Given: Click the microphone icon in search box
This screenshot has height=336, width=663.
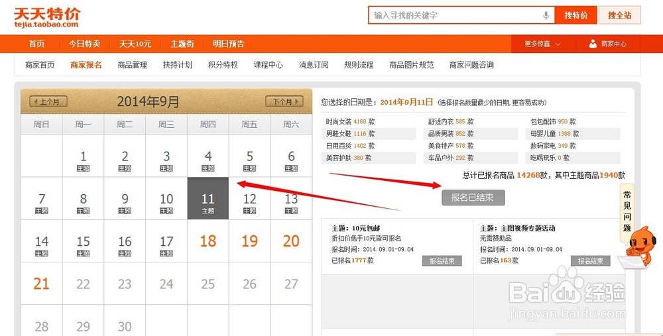Looking at the screenshot, I should pos(546,16).
